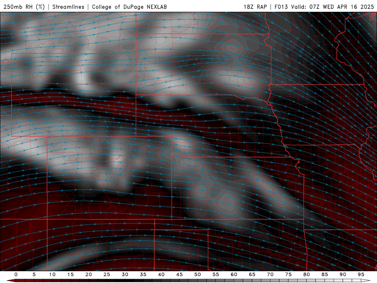Select the "15" tick label on the scale
377x283 pixels.
coord(70,275)
